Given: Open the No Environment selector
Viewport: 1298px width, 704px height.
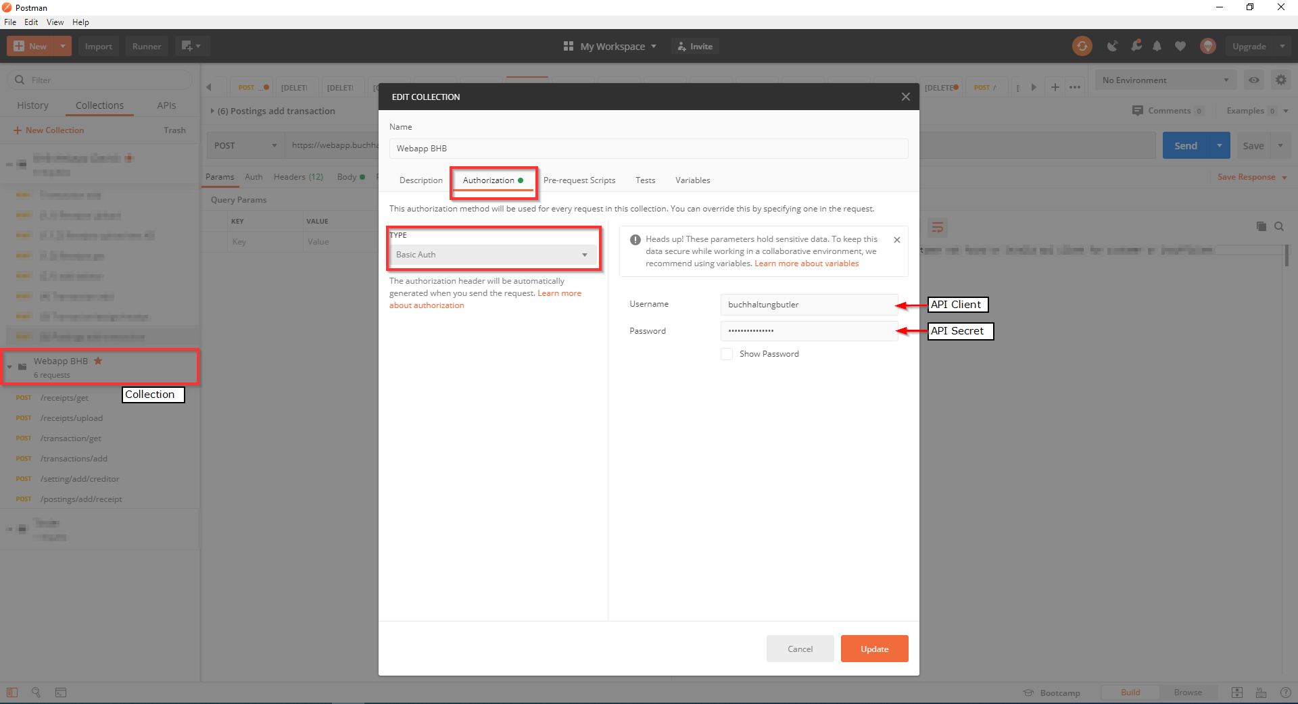Looking at the screenshot, I should [1165, 80].
